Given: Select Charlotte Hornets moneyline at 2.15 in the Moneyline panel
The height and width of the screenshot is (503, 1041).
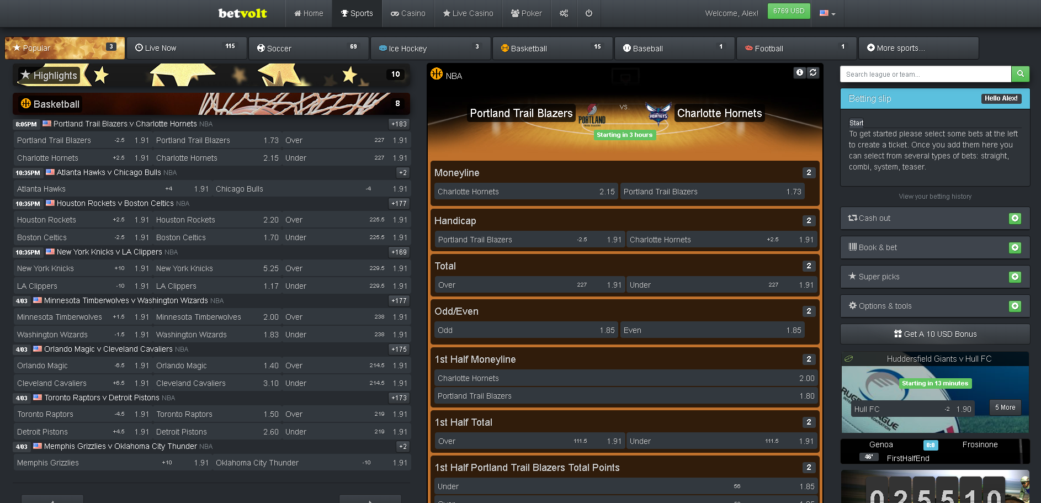Looking at the screenshot, I should pyautogui.click(x=525, y=192).
